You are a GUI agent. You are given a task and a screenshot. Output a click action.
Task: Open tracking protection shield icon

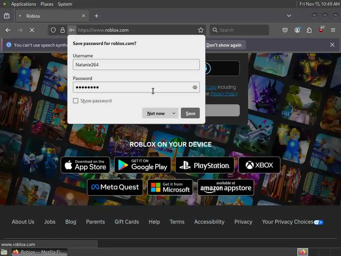tap(53, 30)
